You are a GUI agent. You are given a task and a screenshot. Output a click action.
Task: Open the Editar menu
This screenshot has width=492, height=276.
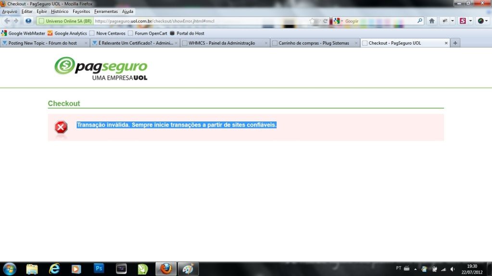point(27,11)
